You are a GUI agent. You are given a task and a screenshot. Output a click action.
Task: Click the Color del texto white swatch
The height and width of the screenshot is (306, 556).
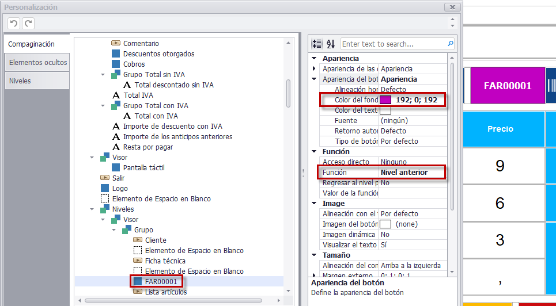[x=385, y=110]
